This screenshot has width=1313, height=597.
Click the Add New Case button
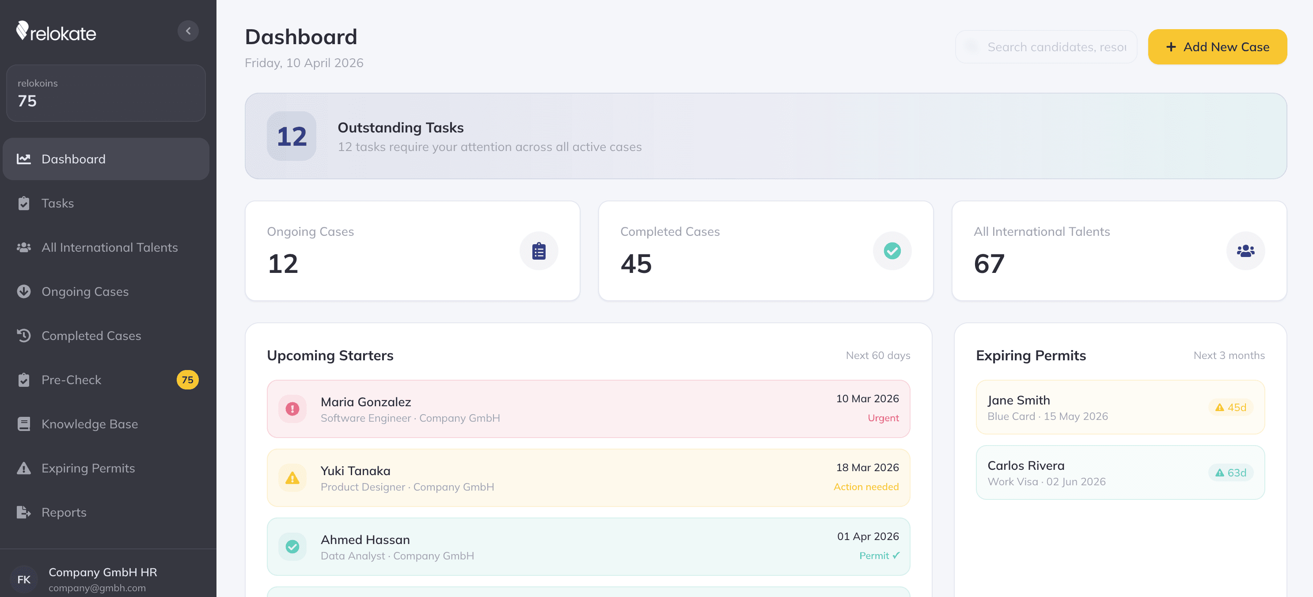(x=1217, y=46)
